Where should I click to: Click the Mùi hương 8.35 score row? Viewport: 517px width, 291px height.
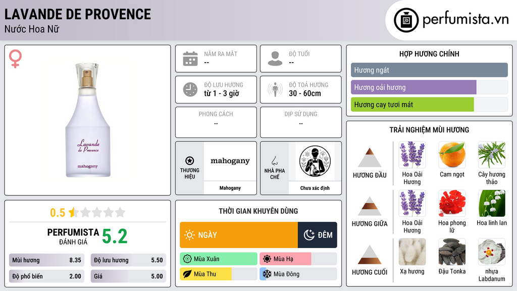pyautogui.click(x=46, y=260)
